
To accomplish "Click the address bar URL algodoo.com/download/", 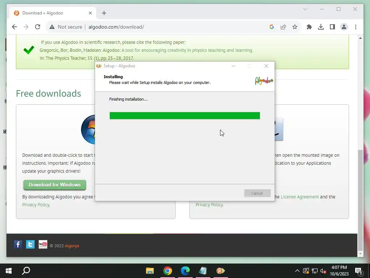I will tap(116, 27).
